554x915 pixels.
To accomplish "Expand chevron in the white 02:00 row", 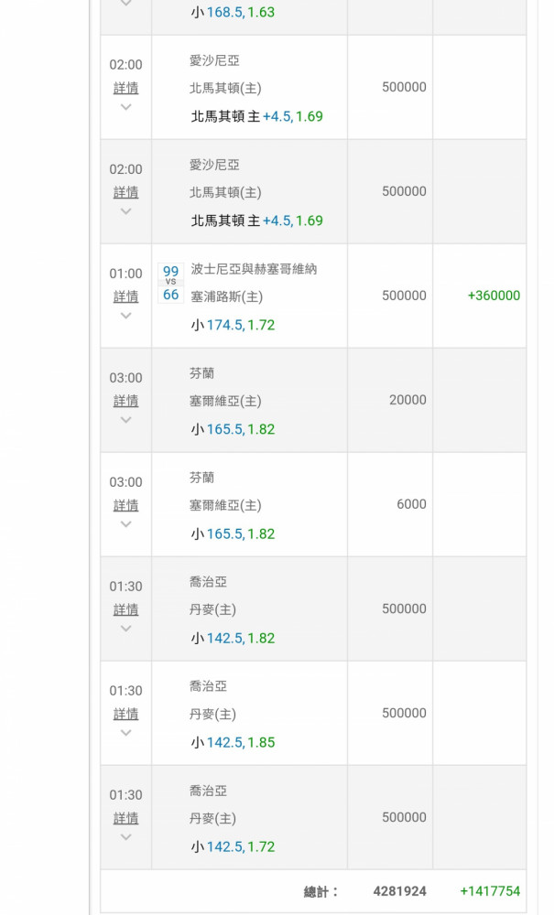I will (x=125, y=107).
